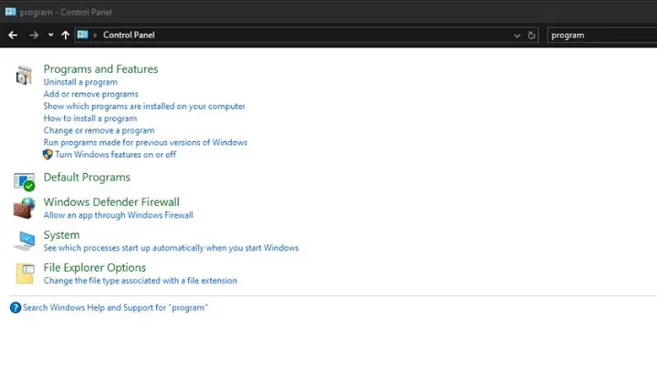Click Uninstall a program link
Image resolution: width=657 pixels, height=369 pixels.
[x=80, y=82]
